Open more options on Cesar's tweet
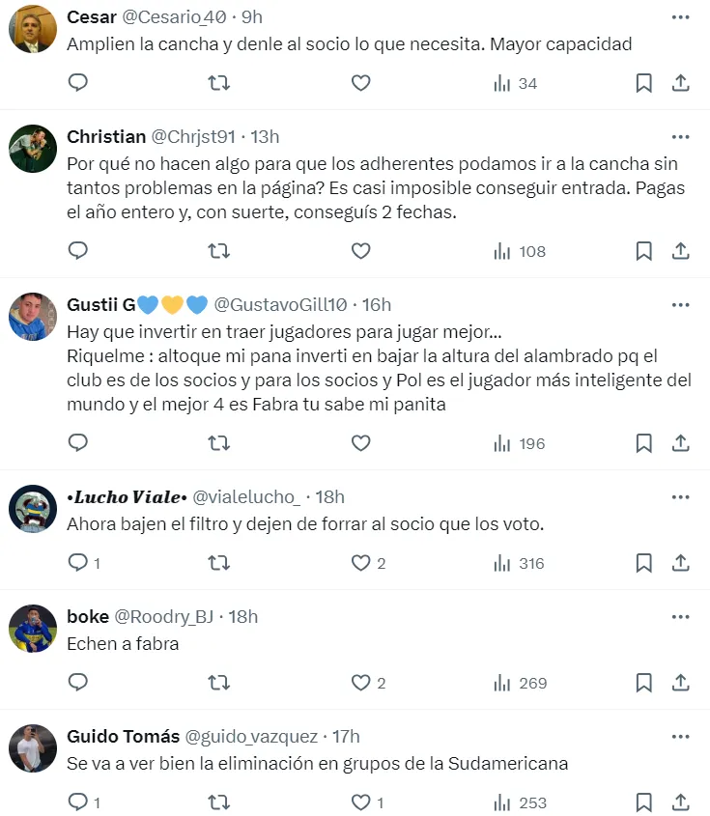This screenshot has height=816, width=710. point(680,17)
